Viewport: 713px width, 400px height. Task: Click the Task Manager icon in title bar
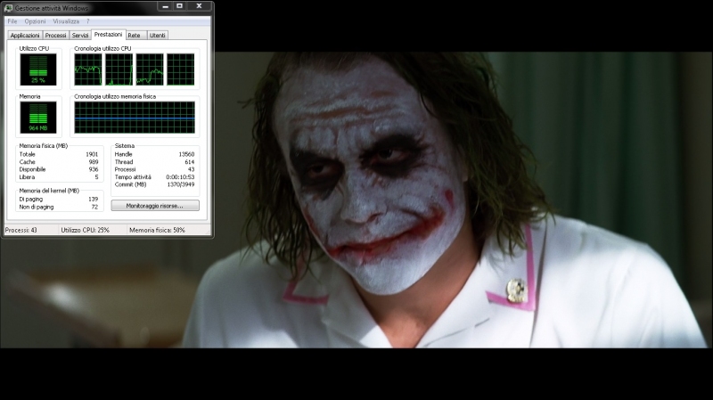(8, 7)
